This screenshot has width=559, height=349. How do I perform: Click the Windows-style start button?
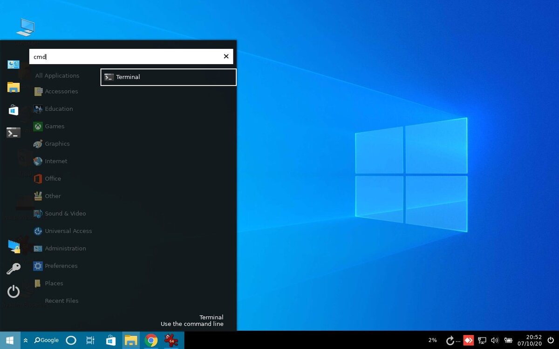pos(10,340)
